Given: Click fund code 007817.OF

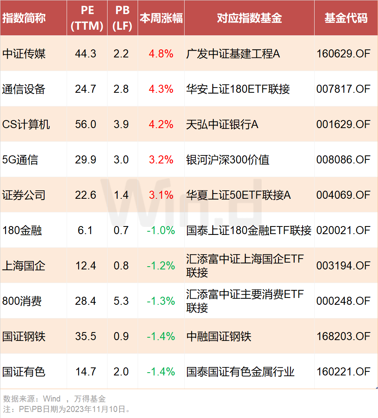Looking at the screenshot, I should tap(343, 89).
